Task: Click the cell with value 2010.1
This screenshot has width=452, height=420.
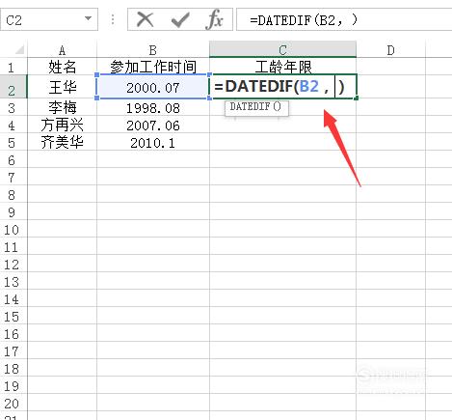Action: point(153,143)
